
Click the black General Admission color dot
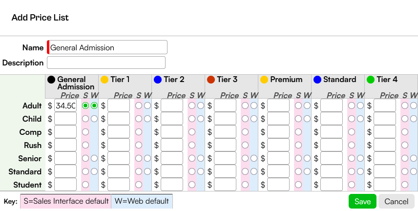(51, 80)
